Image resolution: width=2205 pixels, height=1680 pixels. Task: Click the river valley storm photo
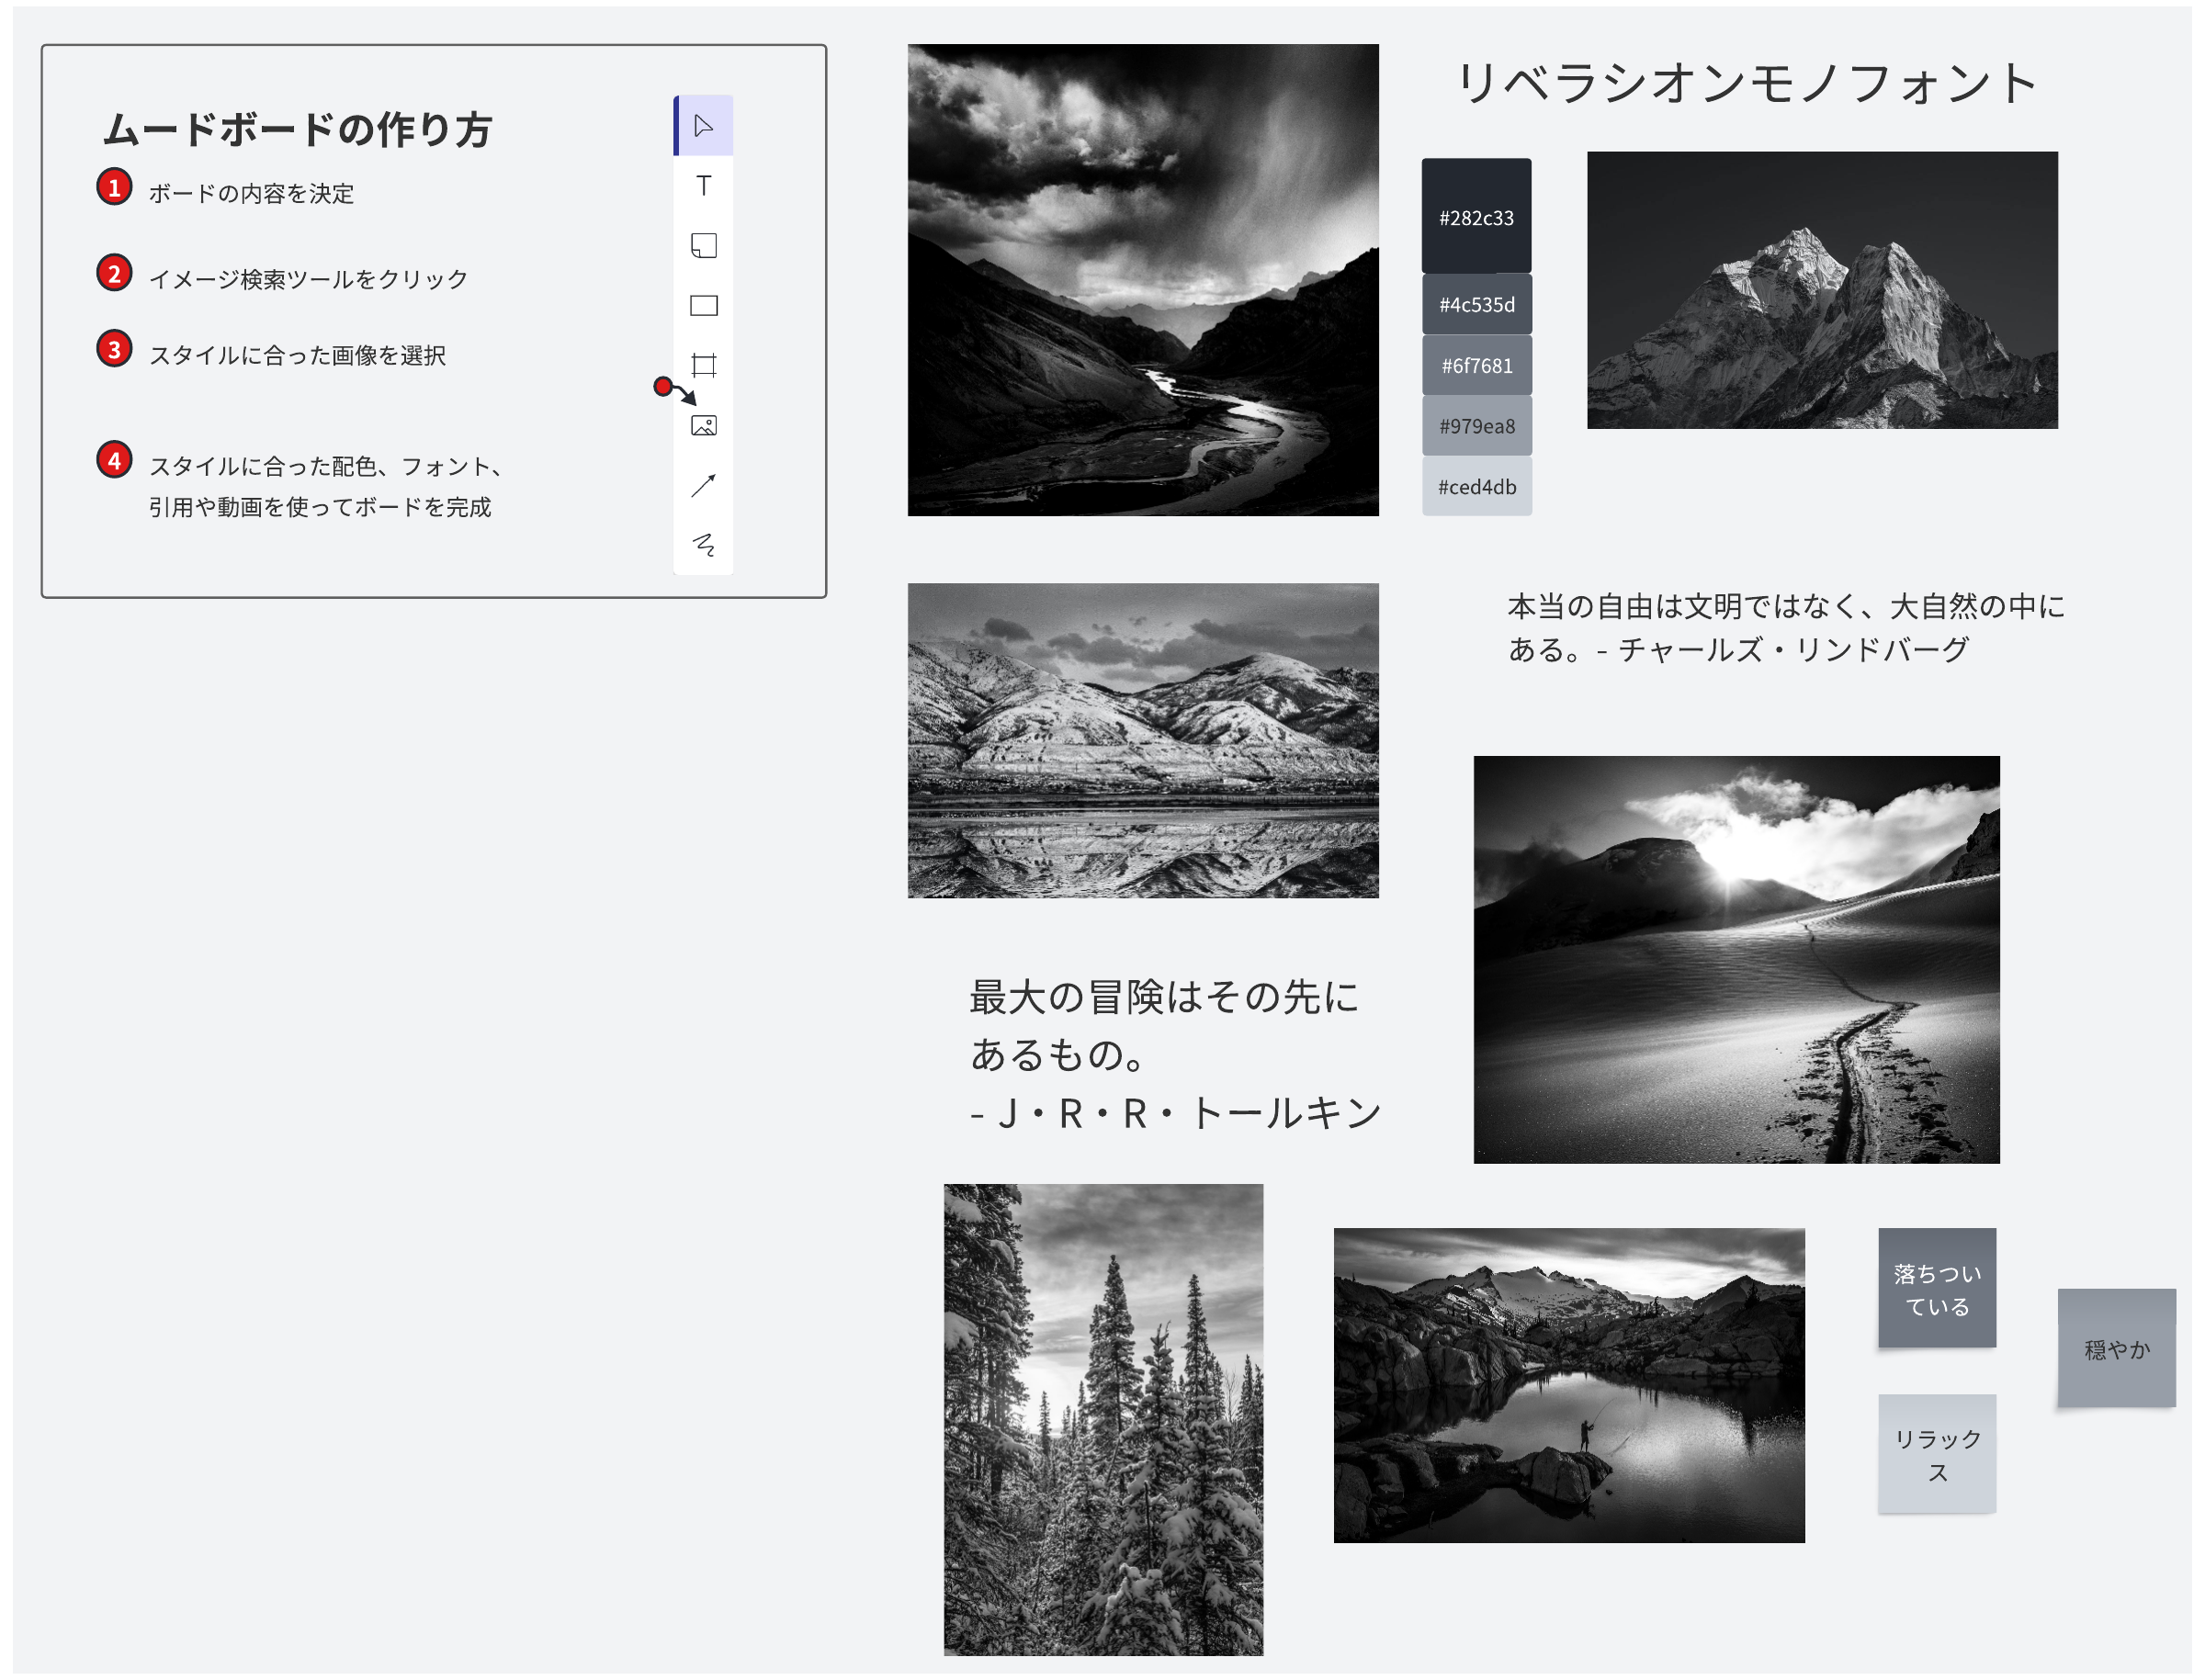[x=1142, y=280]
